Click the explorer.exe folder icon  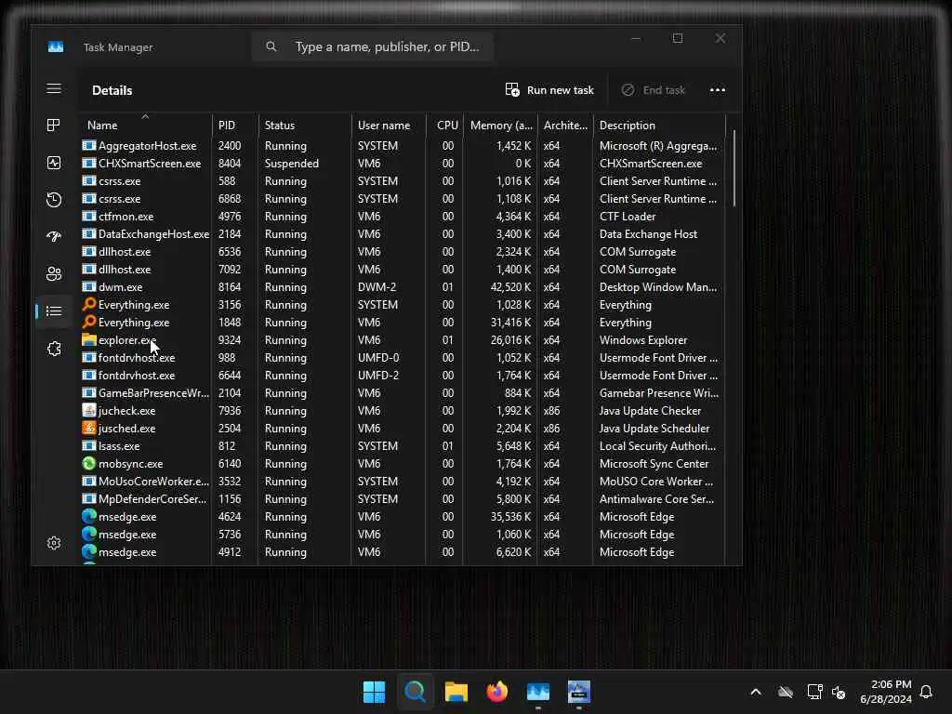coord(89,339)
